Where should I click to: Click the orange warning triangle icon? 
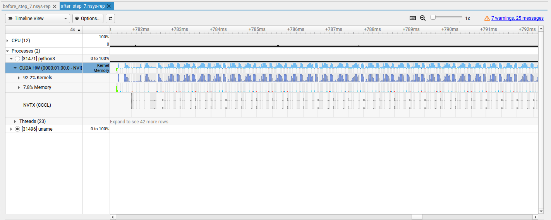point(487,18)
